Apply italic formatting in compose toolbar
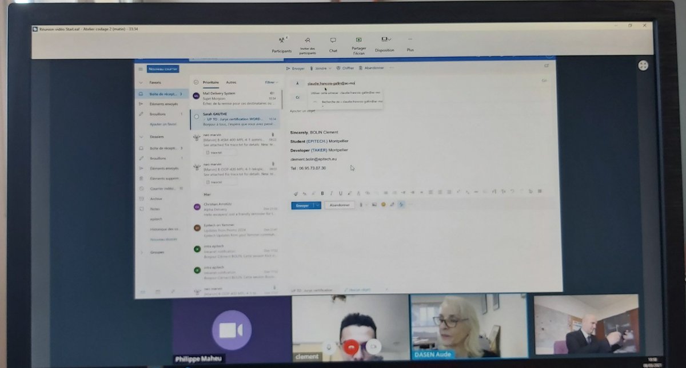The height and width of the screenshot is (368, 686). click(331, 193)
